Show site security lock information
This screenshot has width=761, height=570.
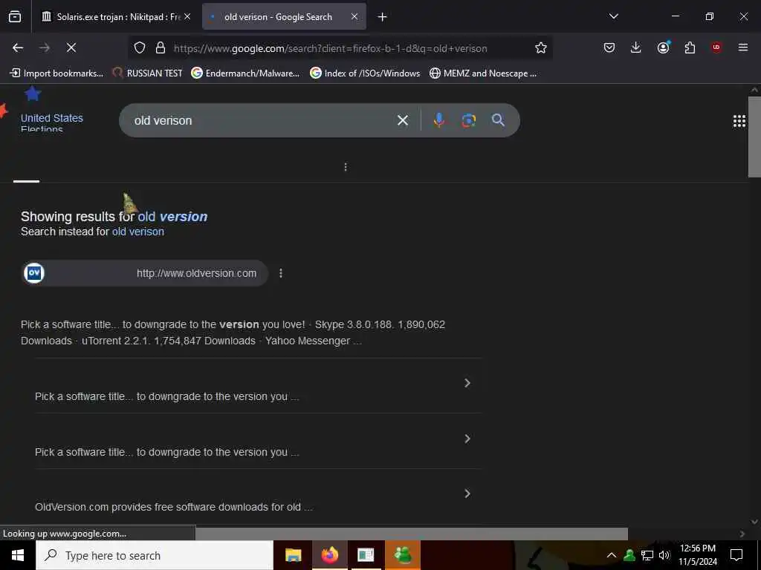(x=161, y=47)
